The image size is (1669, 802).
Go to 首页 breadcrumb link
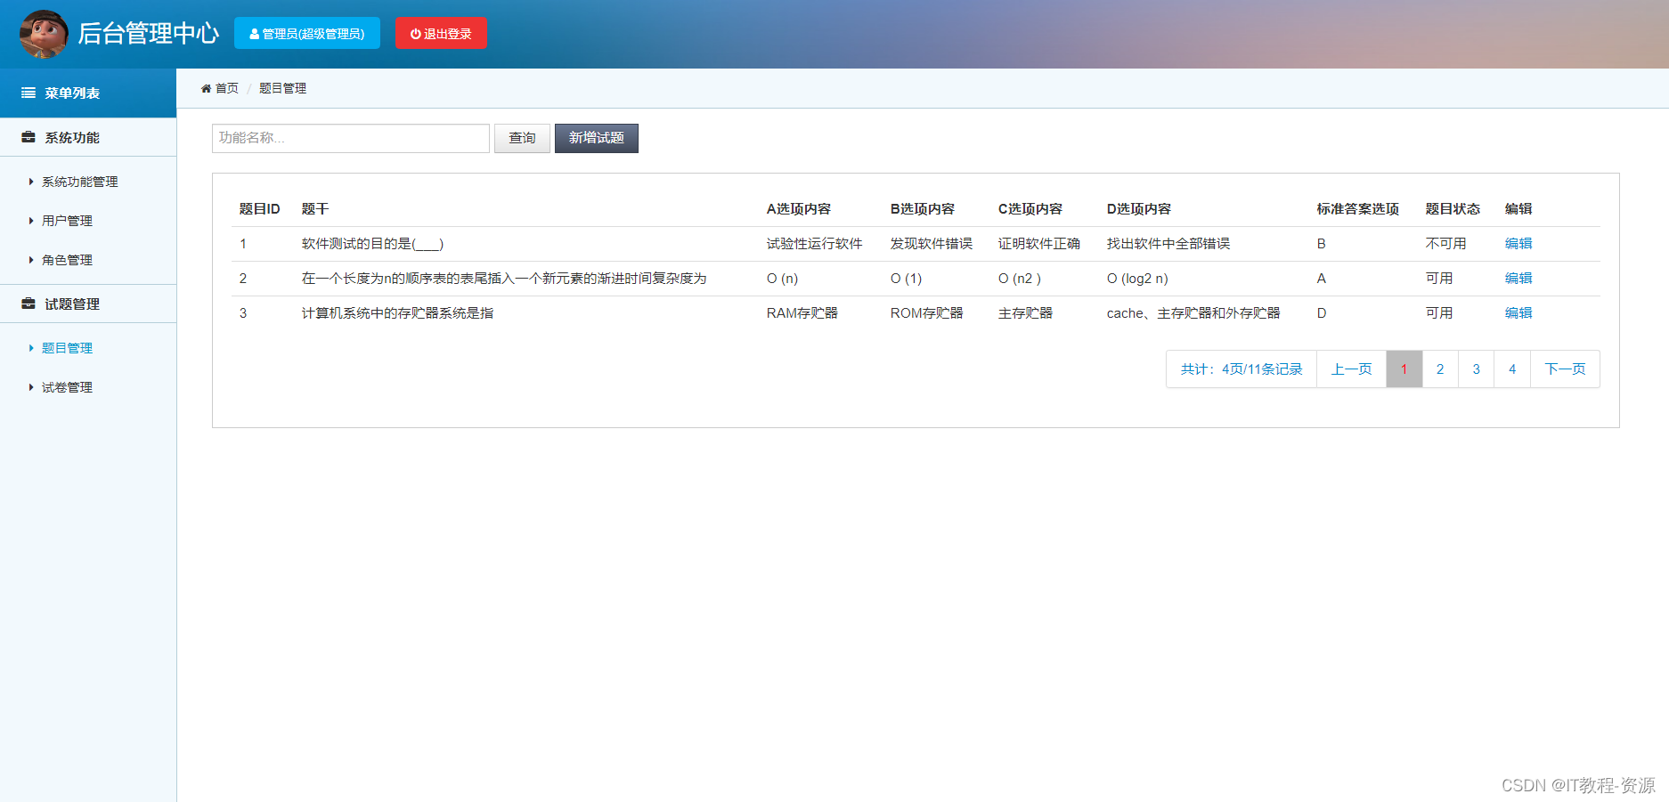[226, 88]
